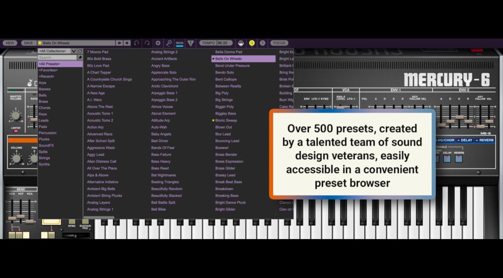
Task: Select the Favorites preset filter
Action: pos(48,70)
